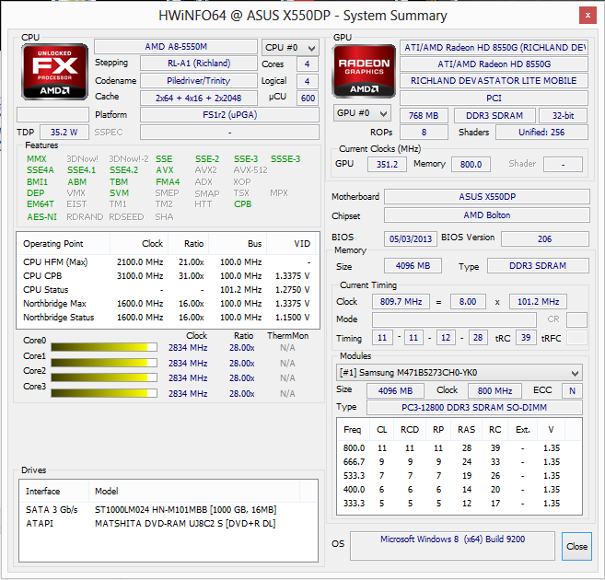
Task: Select the CPU CPB row
Action: click(167, 276)
